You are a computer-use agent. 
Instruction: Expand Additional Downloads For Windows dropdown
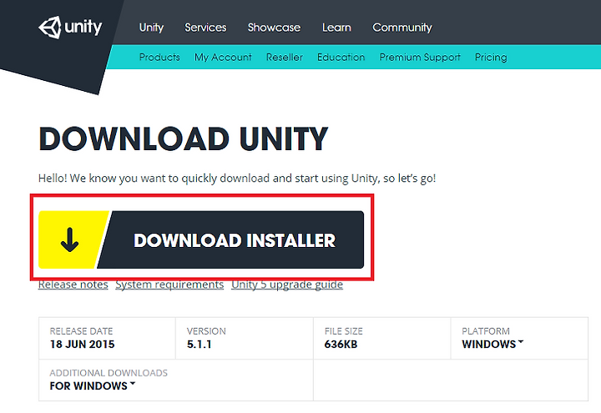click(93, 385)
